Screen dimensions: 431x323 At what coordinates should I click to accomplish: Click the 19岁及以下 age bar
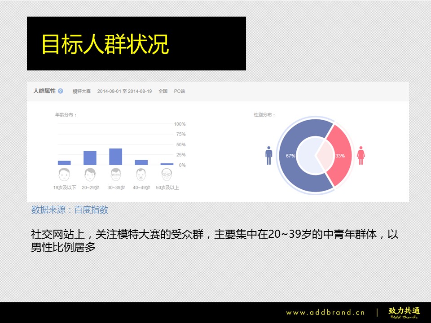tap(64, 162)
